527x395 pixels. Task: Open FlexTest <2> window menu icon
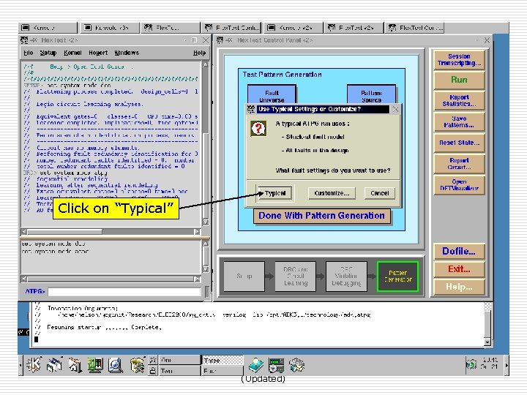click(x=24, y=40)
